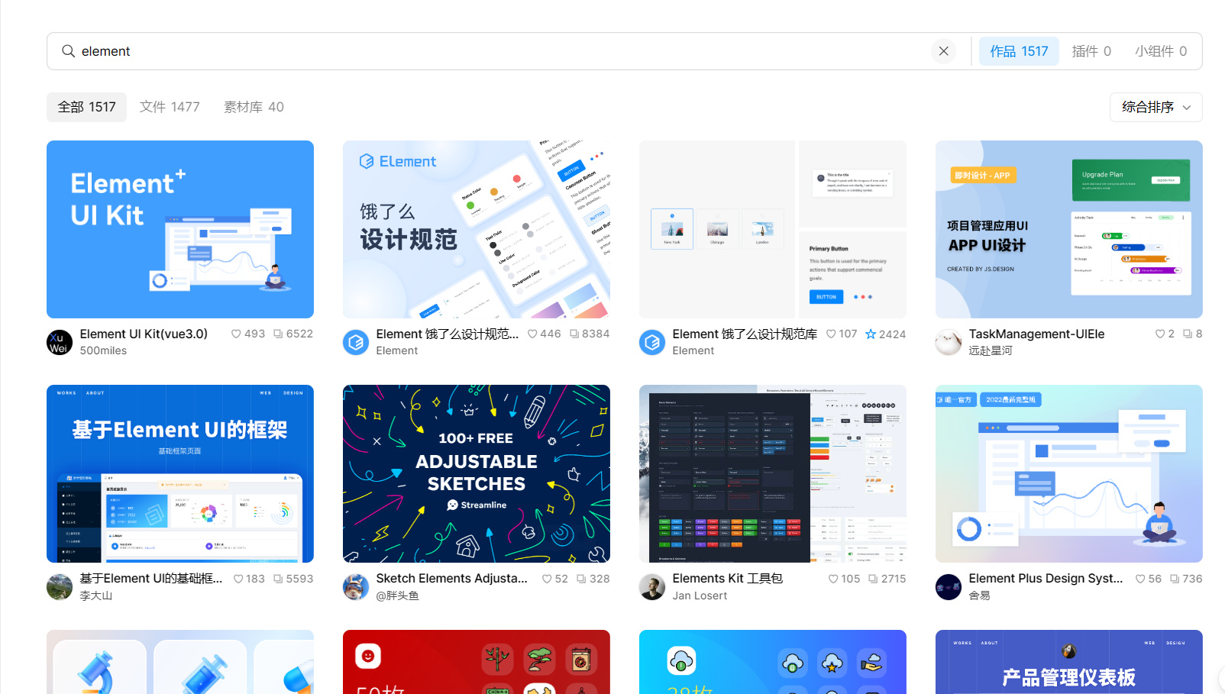This screenshot has height=694, width=1225.
Task: Open author name @胖头鱼
Action: 397,596
